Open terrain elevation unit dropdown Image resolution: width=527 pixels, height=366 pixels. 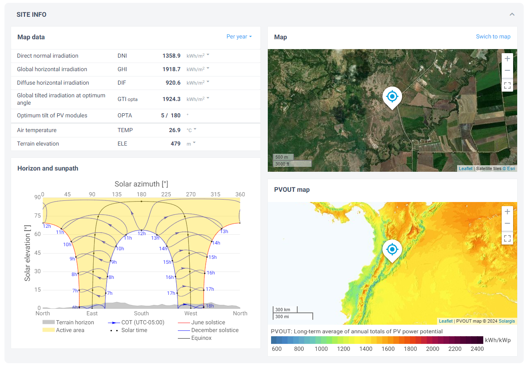pyautogui.click(x=191, y=144)
